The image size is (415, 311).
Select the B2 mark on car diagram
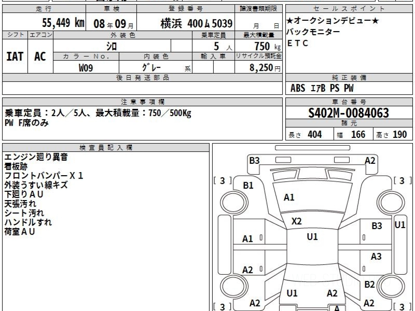370,285
